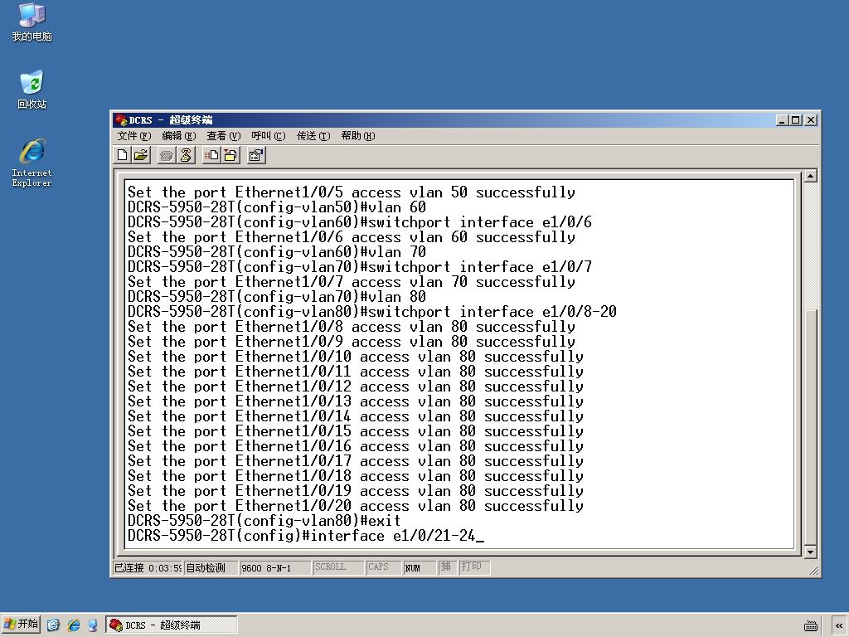The image size is (849, 637).
Task: Maximize the DCRS HyperTerminal window
Action: [x=795, y=119]
